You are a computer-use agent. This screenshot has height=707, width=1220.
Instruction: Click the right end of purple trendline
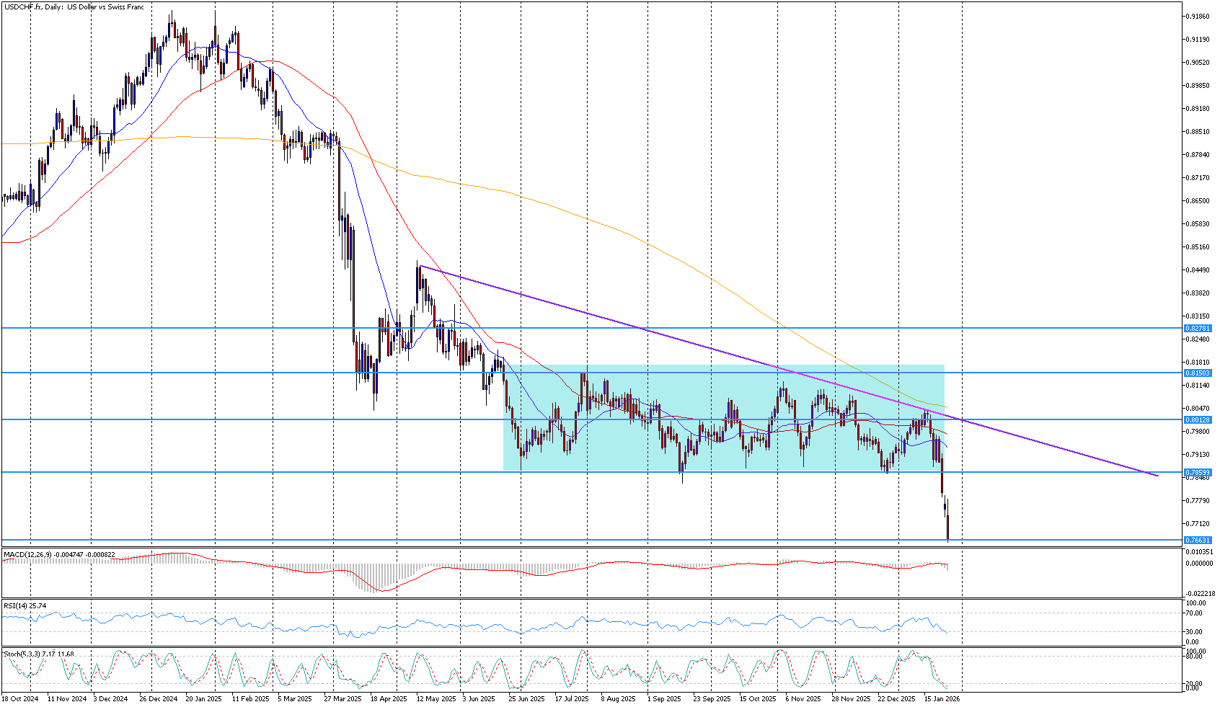(1157, 475)
